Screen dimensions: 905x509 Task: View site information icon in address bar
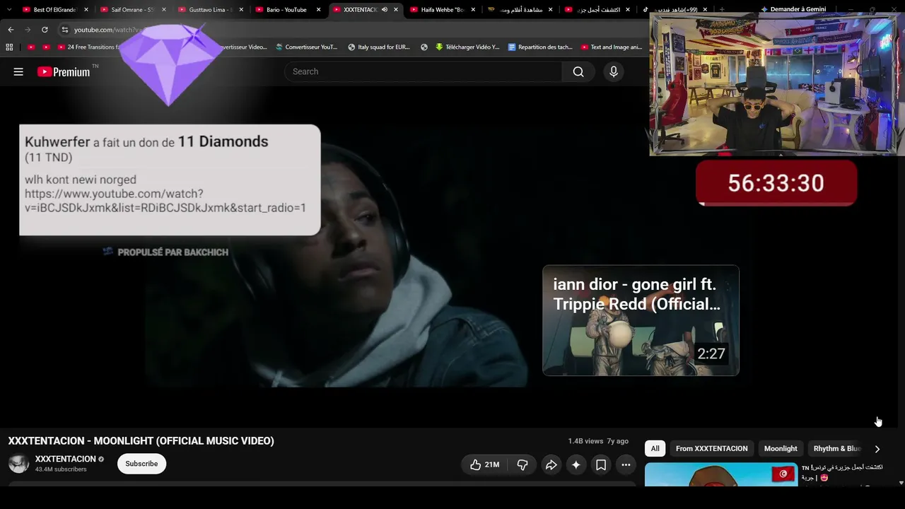tap(64, 30)
